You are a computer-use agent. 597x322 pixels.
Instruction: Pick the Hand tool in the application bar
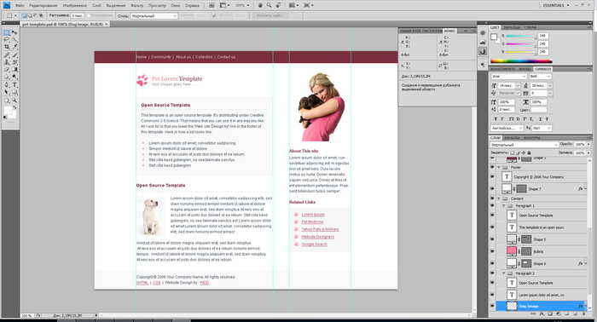tap(260, 5)
